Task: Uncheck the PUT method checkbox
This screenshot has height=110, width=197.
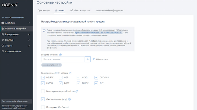Action: 96,83
